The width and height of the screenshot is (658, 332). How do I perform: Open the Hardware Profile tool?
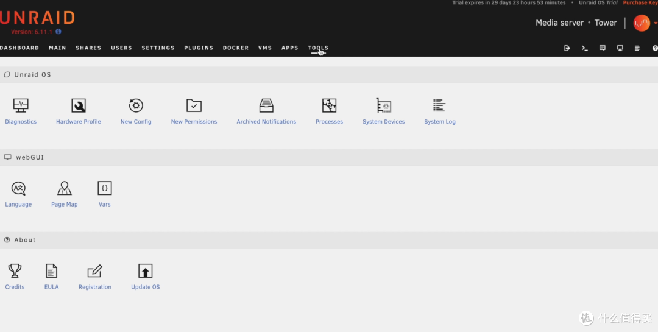79,106
